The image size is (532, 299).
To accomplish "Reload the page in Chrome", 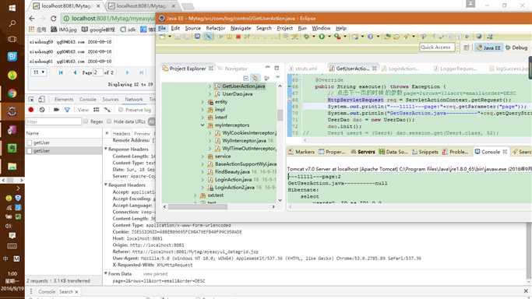I will point(53,19).
